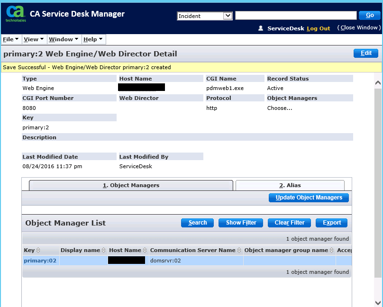Open the Window menu

point(64,39)
